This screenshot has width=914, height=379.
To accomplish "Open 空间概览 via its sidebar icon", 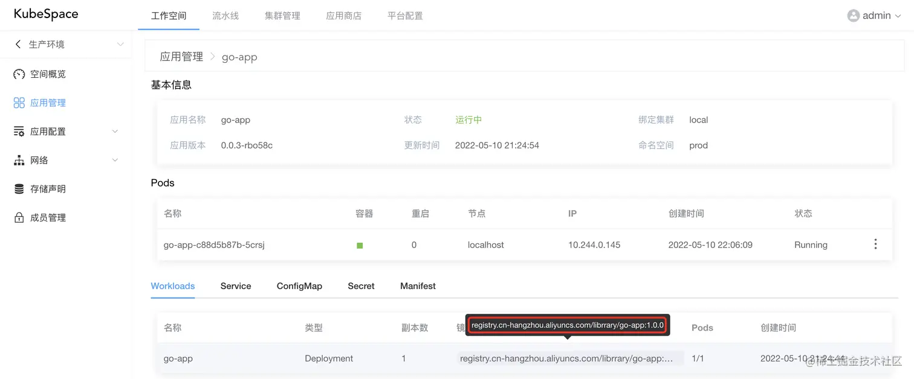I will pos(18,74).
